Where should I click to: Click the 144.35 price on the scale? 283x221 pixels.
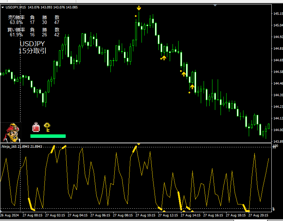(278, 95)
